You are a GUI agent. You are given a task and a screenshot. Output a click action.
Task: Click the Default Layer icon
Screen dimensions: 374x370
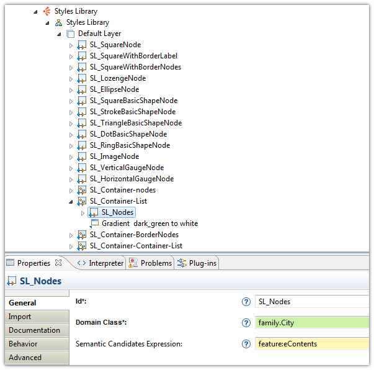[x=70, y=34]
